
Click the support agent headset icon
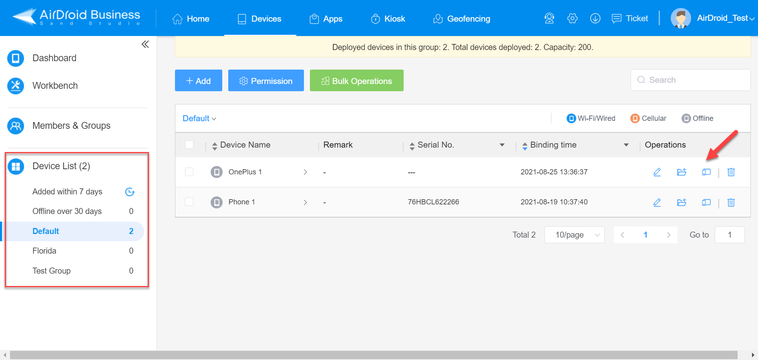pos(549,18)
